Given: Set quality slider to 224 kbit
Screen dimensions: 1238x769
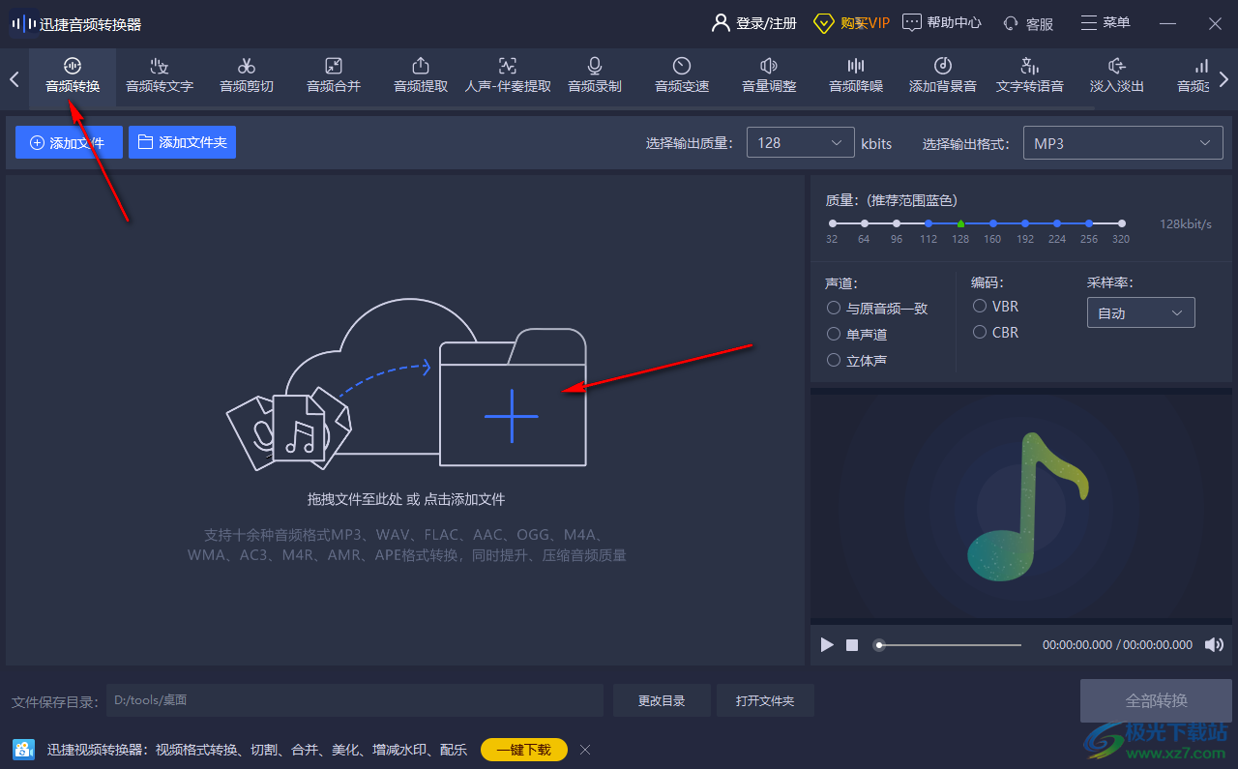Looking at the screenshot, I should (x=1057, y=223).
